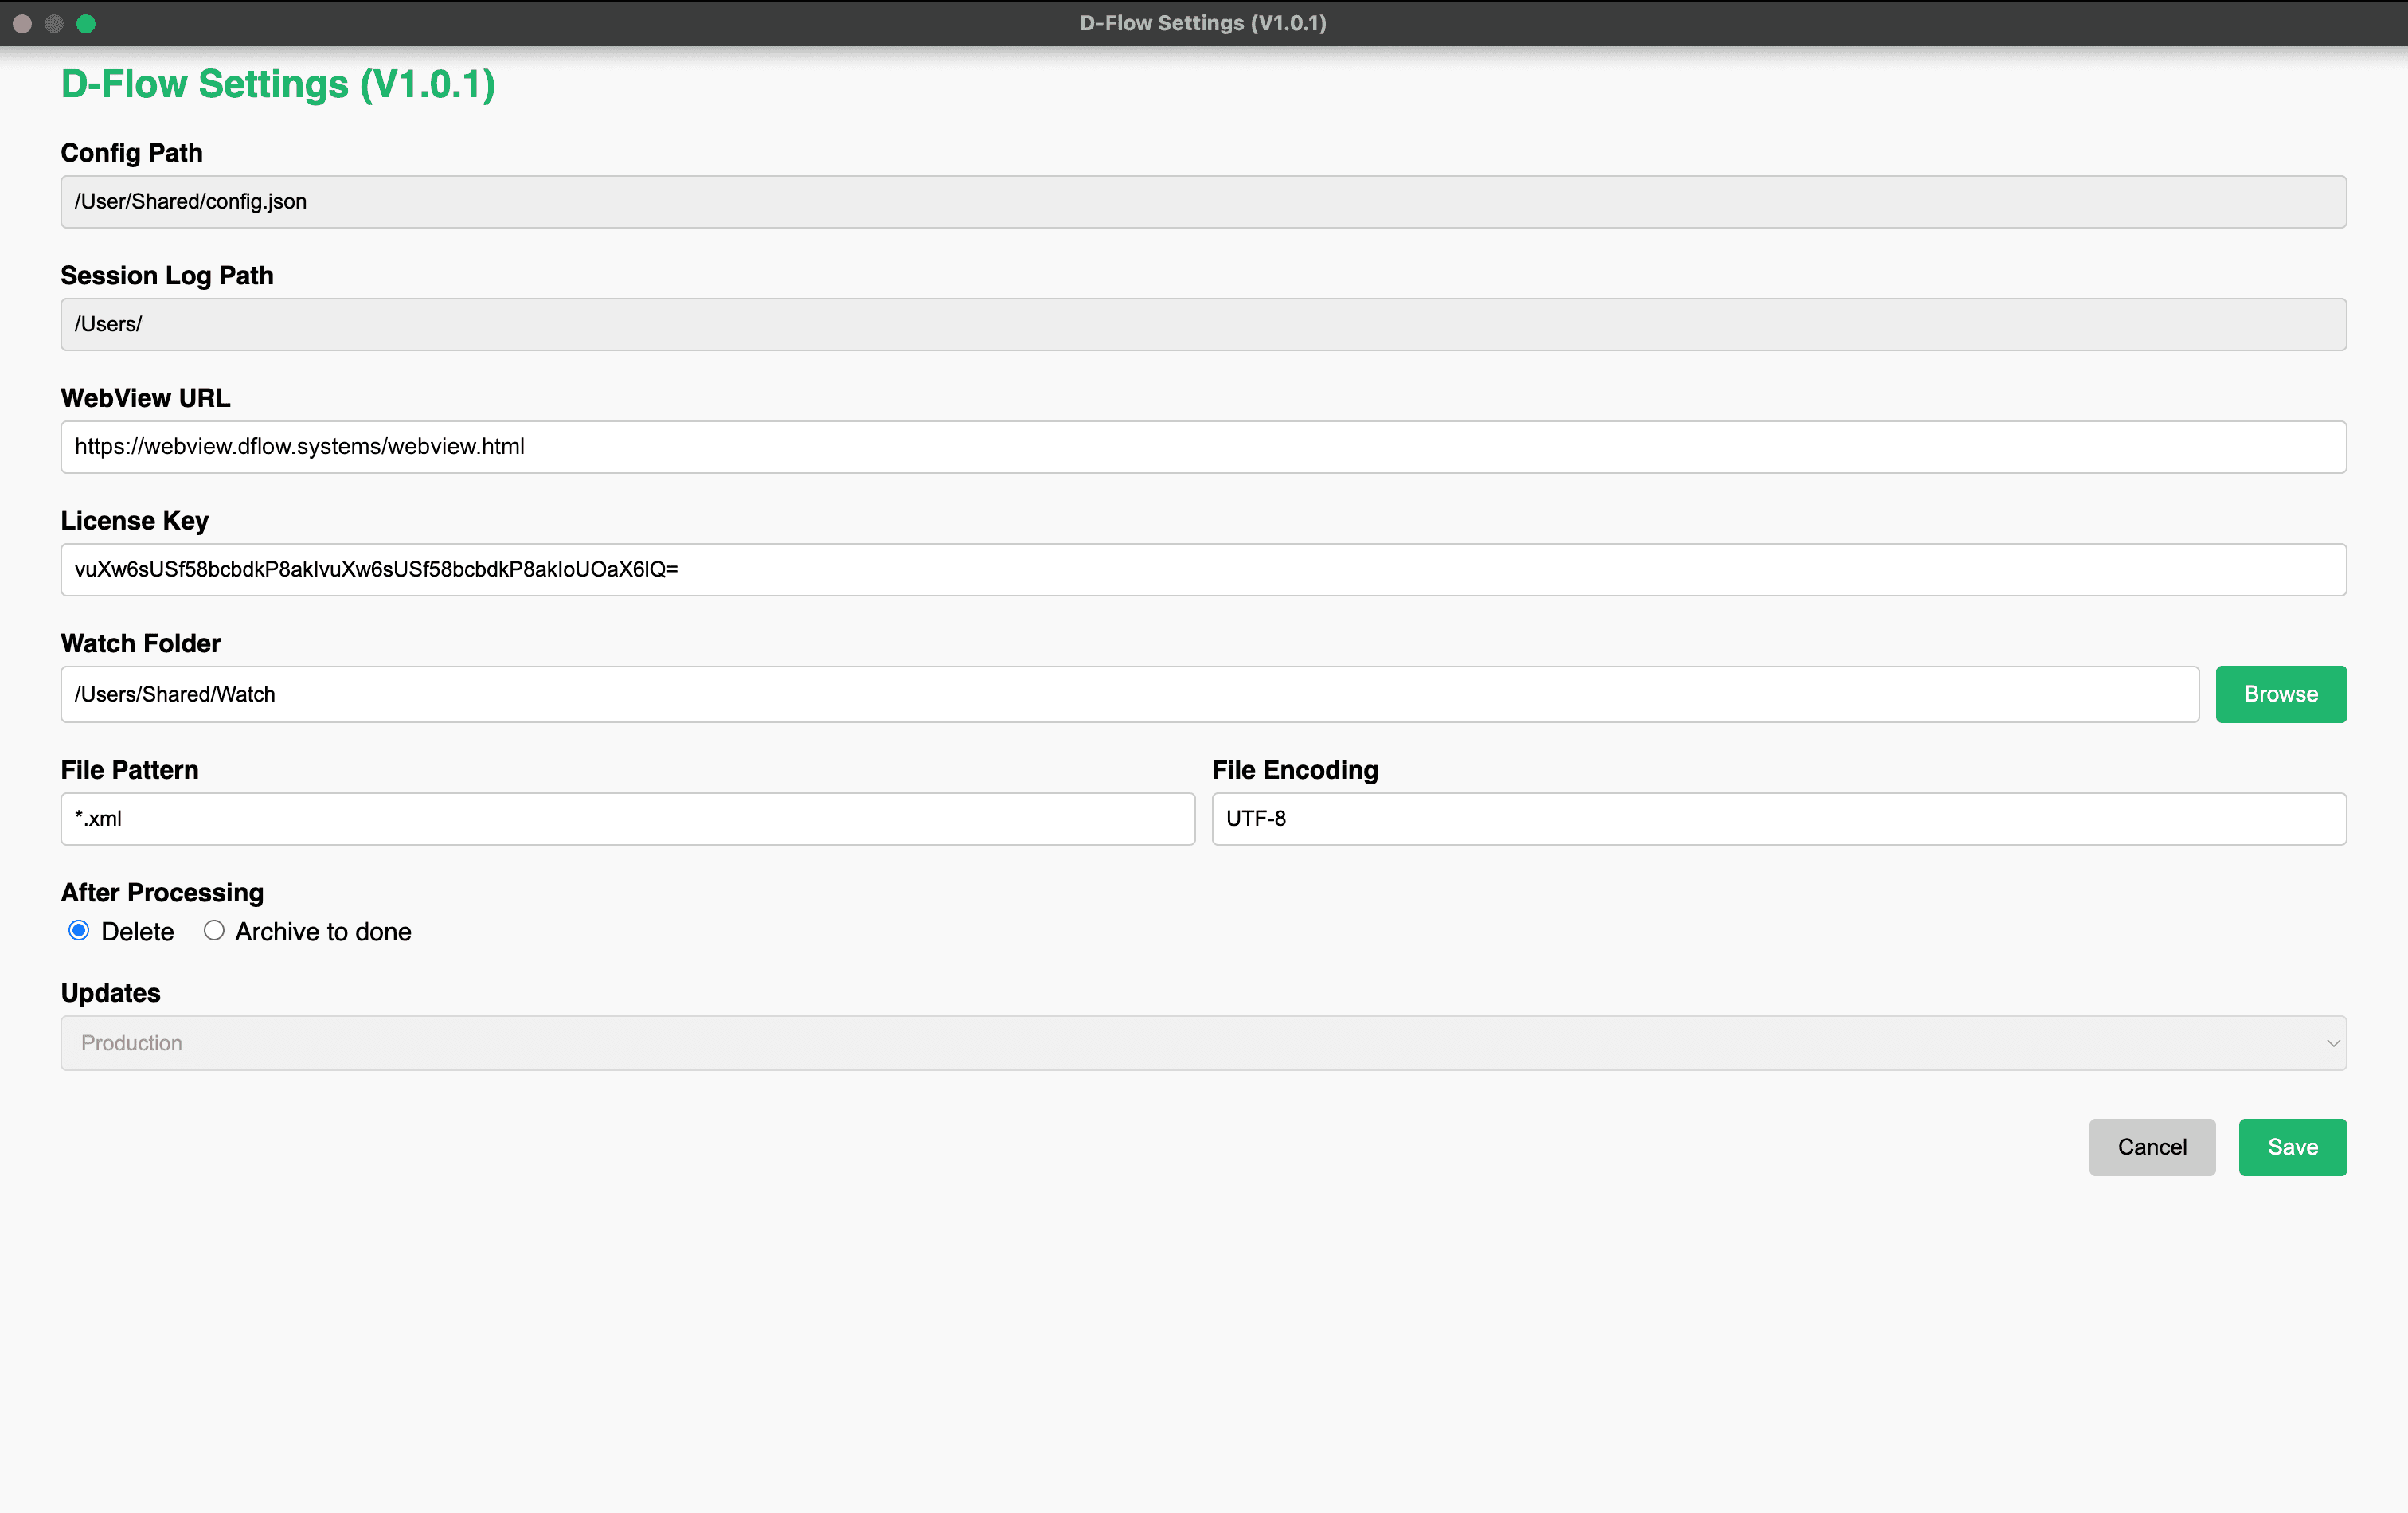This screenshot has height=1513, width=2408.
Task: Click the title bar text D-Flow Settings
Action: [1203, 23]
